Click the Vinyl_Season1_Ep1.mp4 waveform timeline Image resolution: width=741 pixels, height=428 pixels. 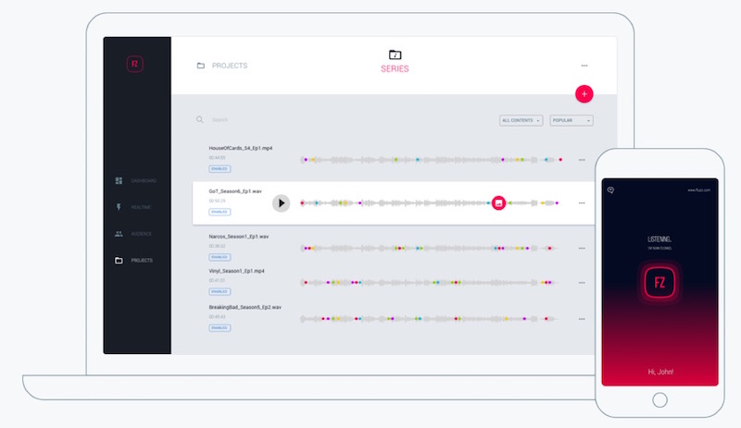coord(429,283)
